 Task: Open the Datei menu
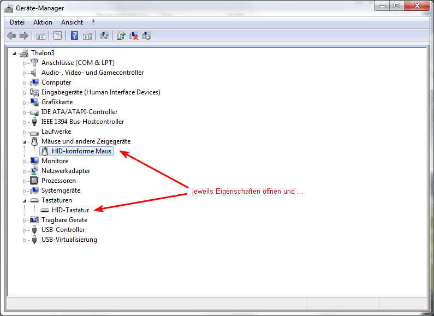pyautogui.click(x=17, y=22)
